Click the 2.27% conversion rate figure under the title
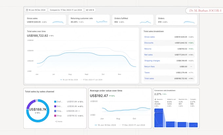The width and height of the screenshot is (223, 135). [158, 94]
